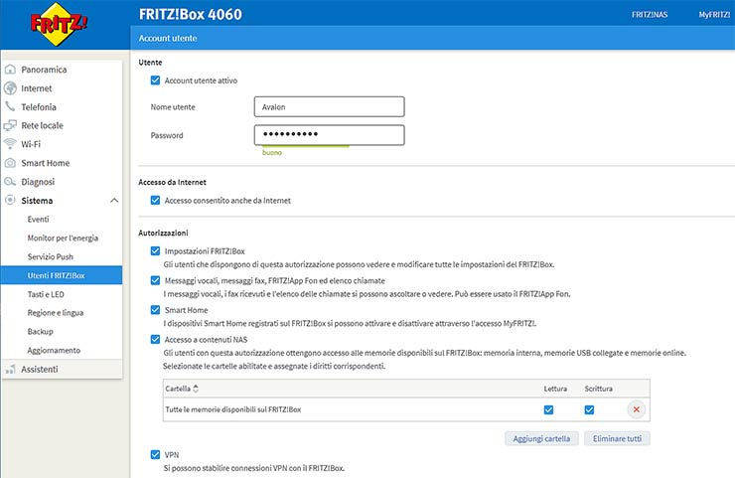735x478 pixels.
Task: Collapse the Sistema menu chevron
Action: pyautogui.click(x=114, y=201)
